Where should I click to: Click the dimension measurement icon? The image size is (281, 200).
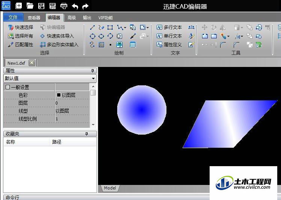coord(191,27)
